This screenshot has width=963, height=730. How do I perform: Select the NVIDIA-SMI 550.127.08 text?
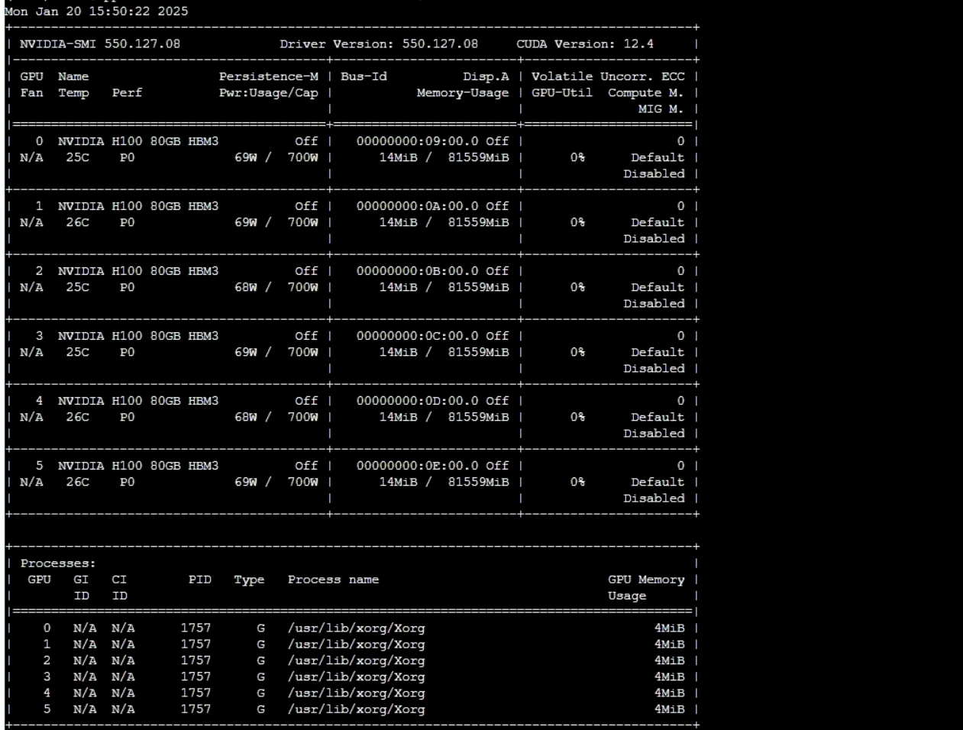100,44
